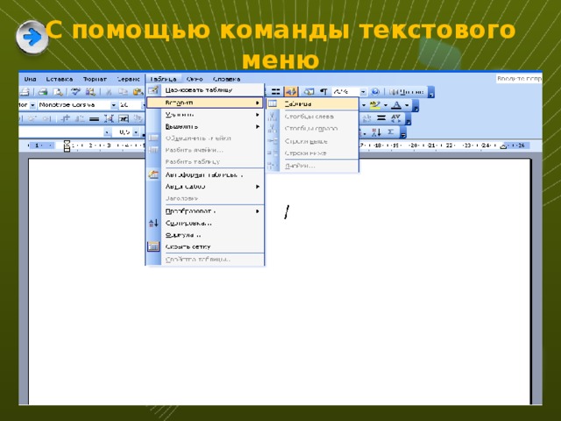Screen dimensions: 561x421
Task: Expand the Удалить submenu arrow
Action: tap(257, 115)
